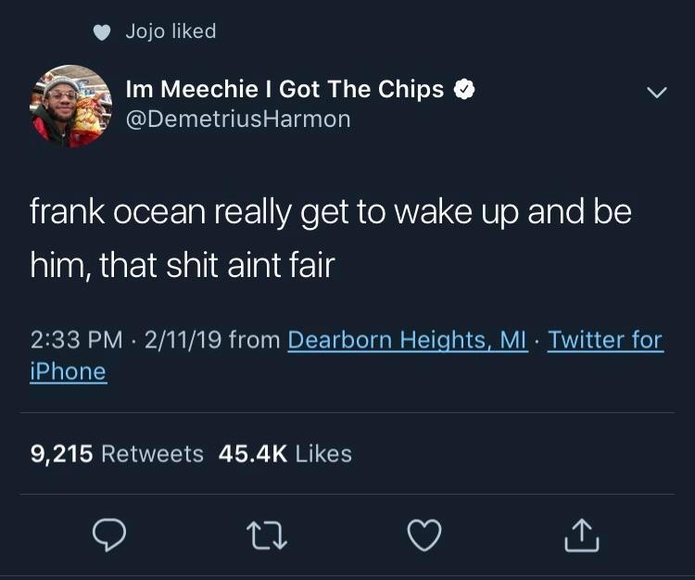Image resolution: width=695 pixels, height=580 pixels.
Task: Toggle the like heart under the tweet
Action: [423, 535]
